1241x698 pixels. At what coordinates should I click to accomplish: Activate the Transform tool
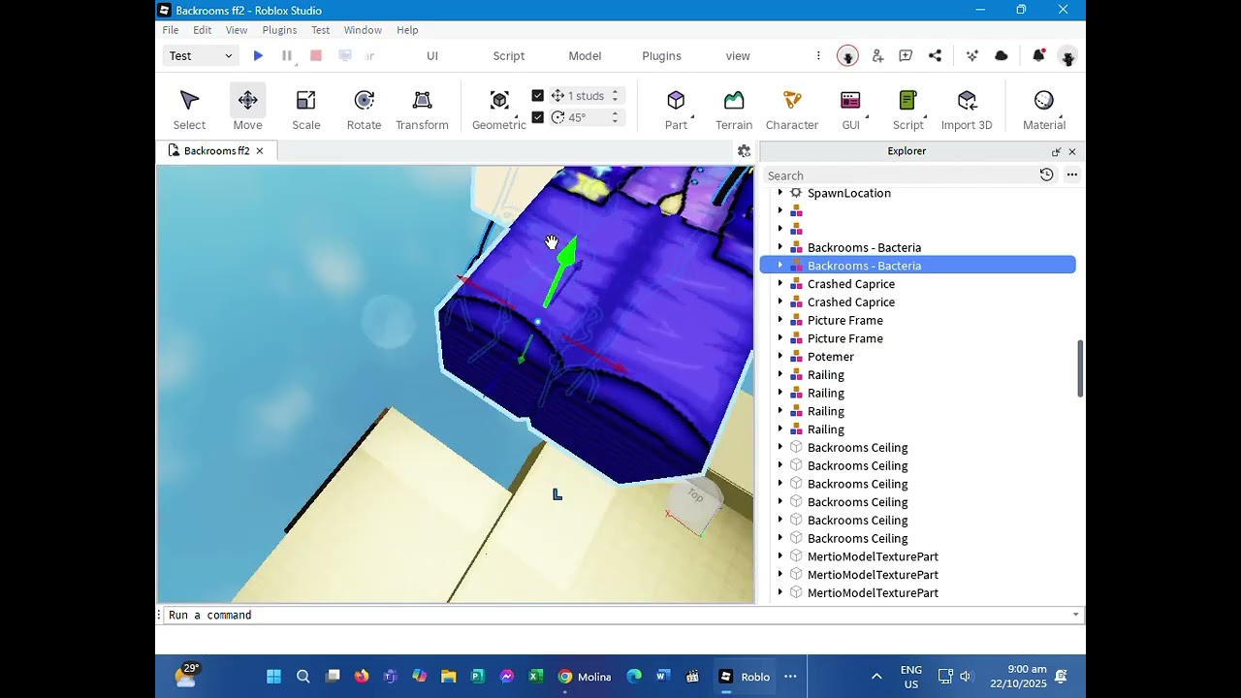point(422,110)
